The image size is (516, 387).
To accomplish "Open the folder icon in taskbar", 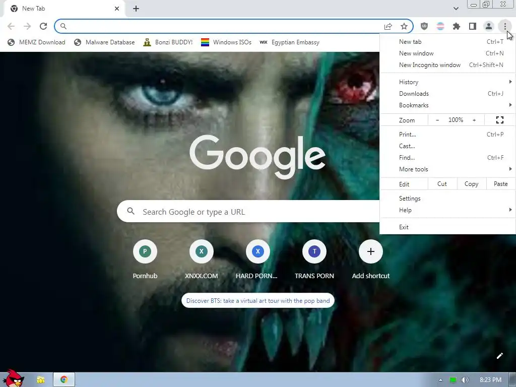I will (x=40, y=380).
